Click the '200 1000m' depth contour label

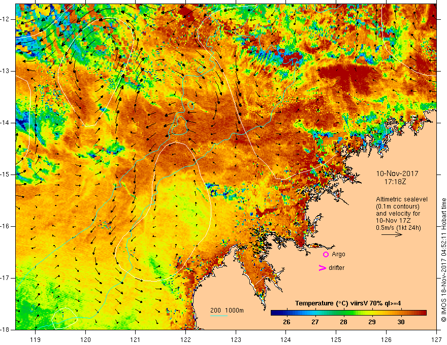tap(227, 310)
